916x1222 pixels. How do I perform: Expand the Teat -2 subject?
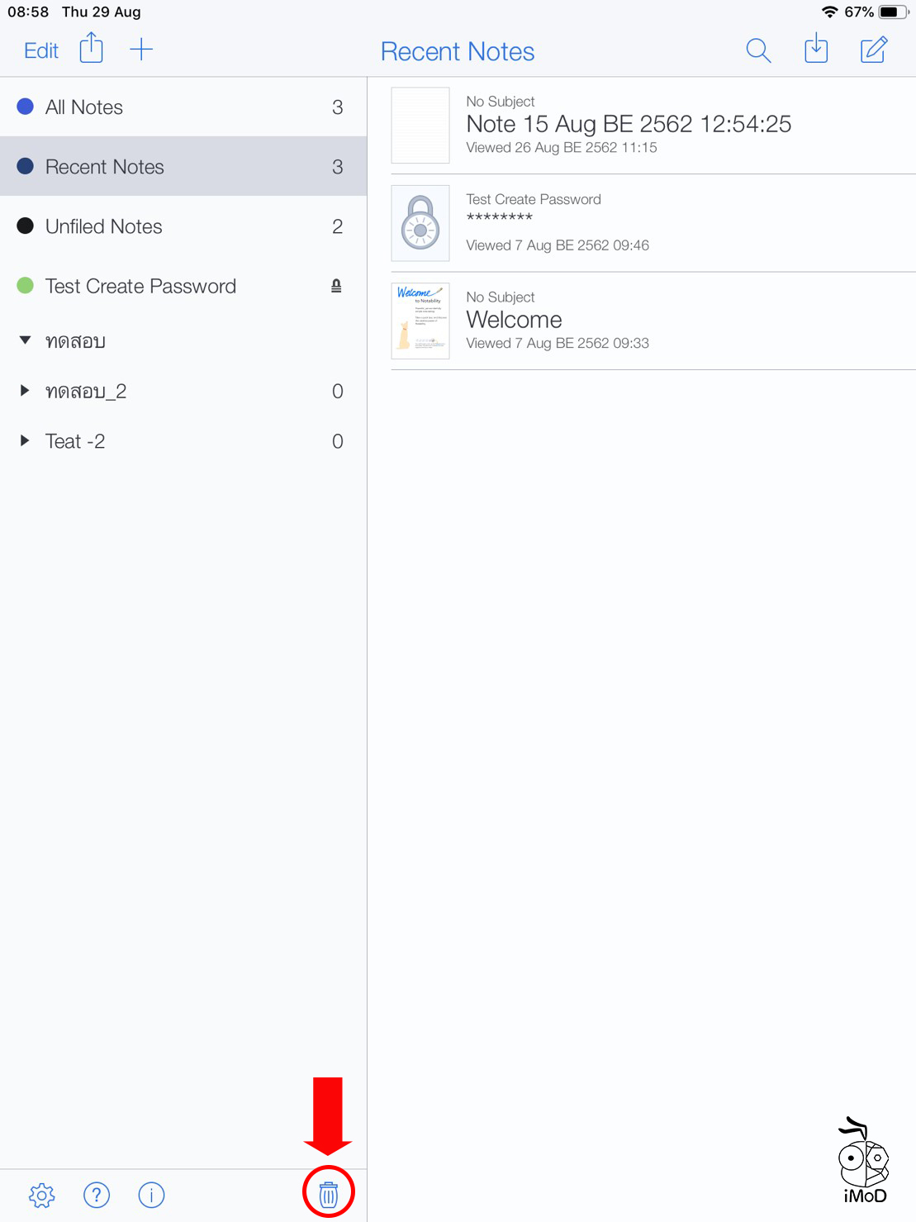(24, 440)
